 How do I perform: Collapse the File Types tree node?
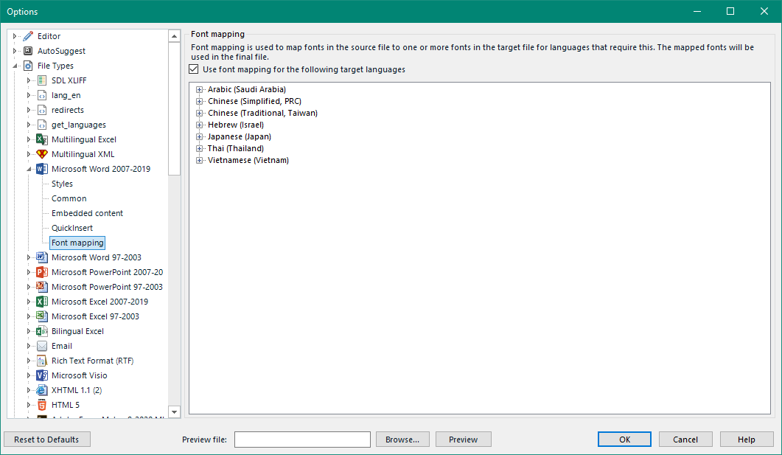[x=15, y=66]
